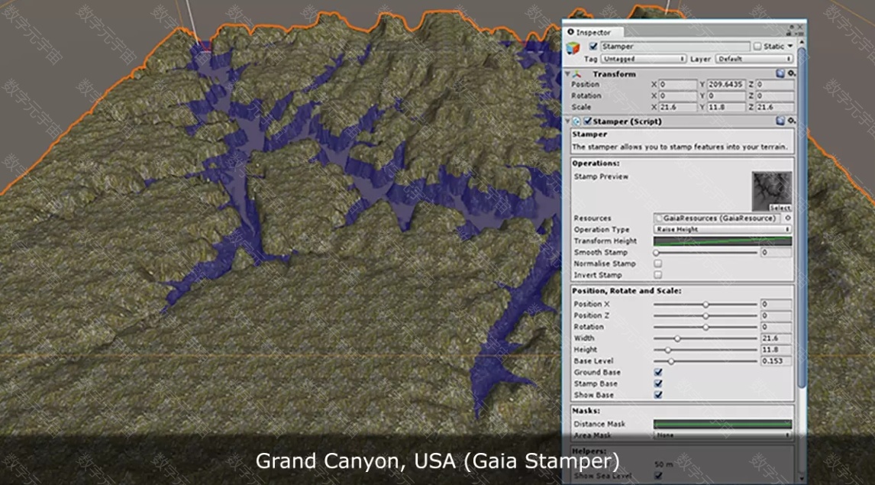Toggle Stamper (Script) enabled checkbox
Screen dimensions: 875x485
point(588,121)
